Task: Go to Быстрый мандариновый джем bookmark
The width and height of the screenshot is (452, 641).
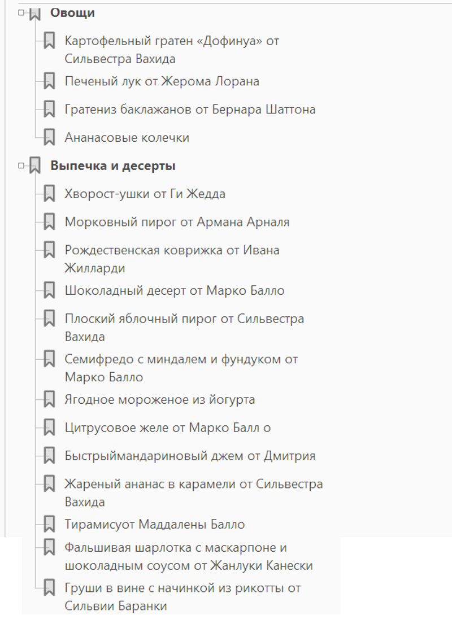Action: pos(190,456)
